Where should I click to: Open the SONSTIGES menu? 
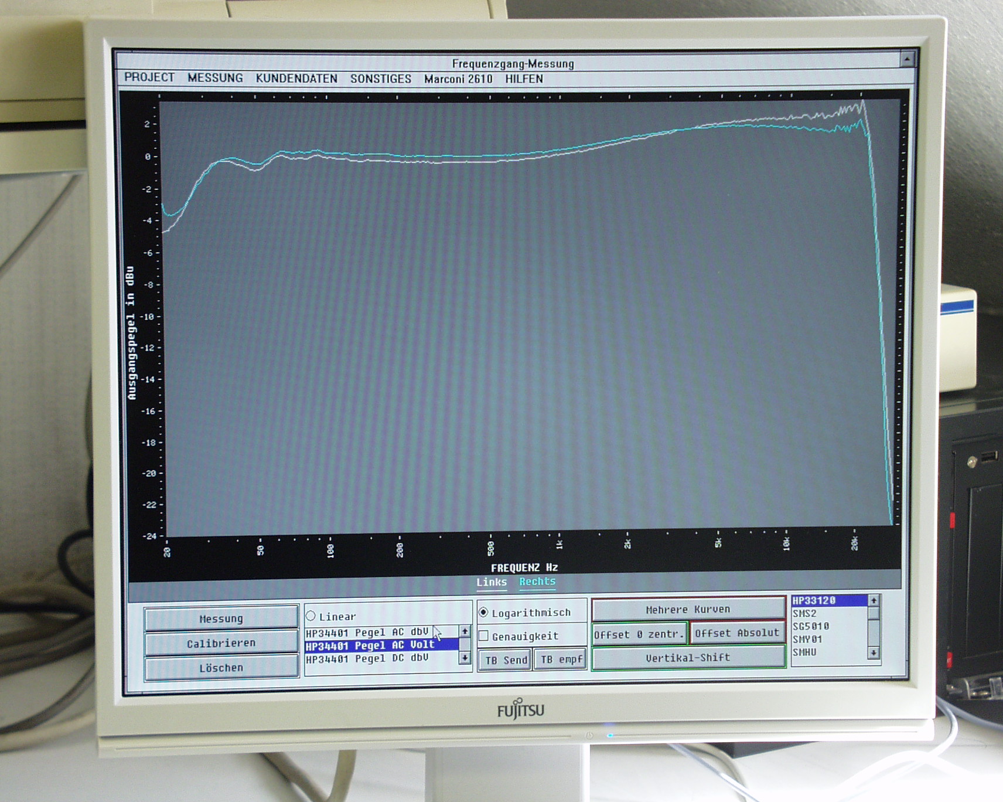[381, 79]
